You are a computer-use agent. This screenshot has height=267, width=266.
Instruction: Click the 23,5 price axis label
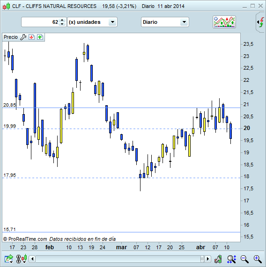[248, 44]
